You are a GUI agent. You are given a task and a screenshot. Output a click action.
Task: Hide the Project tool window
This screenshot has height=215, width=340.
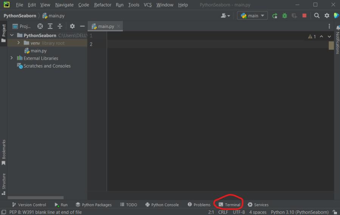82,26
